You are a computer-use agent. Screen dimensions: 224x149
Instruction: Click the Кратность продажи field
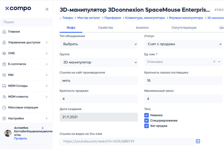pyautogui.click(x=99, y=99)
